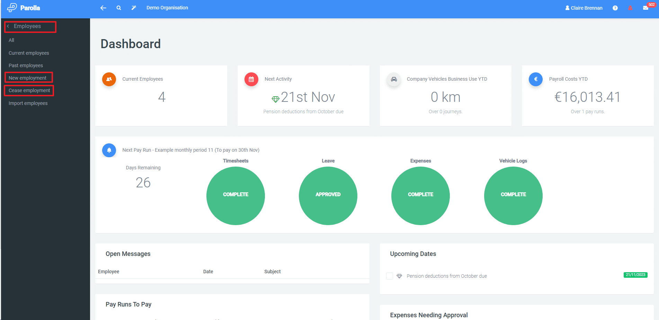Open the Claire Brennan user profile
The width and height of the screenshot is (659, 320).
(x=584, y=8)
